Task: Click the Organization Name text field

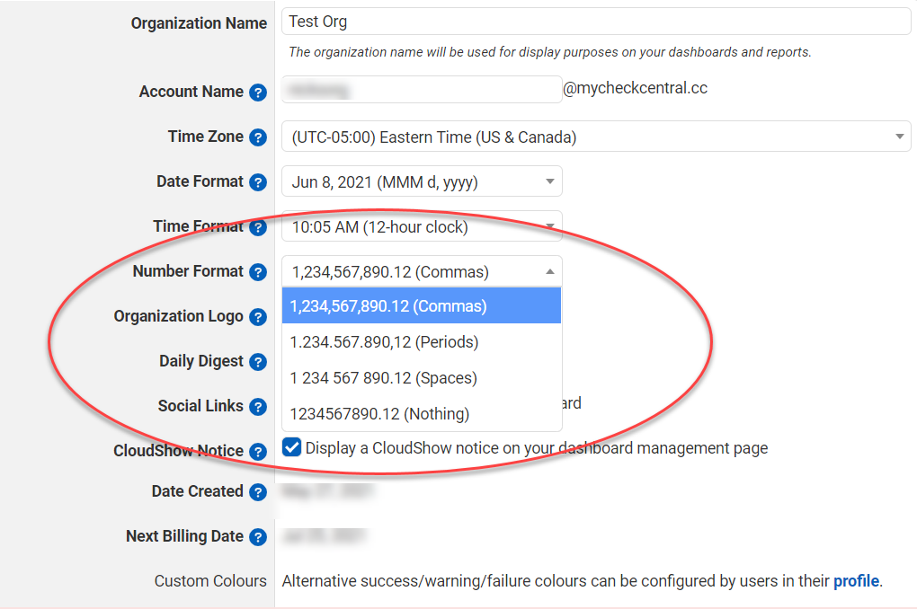Action: click(595, 22)
